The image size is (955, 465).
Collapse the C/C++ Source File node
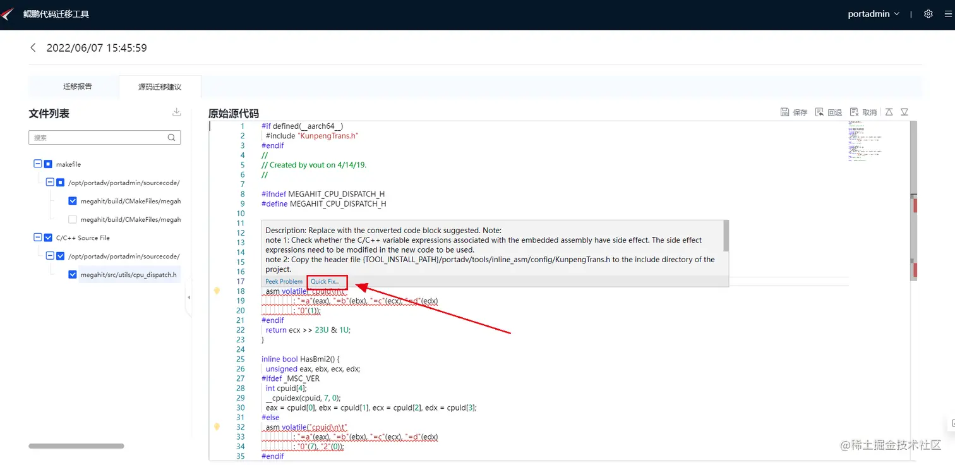pyautogui.click(x=37, y=238)
